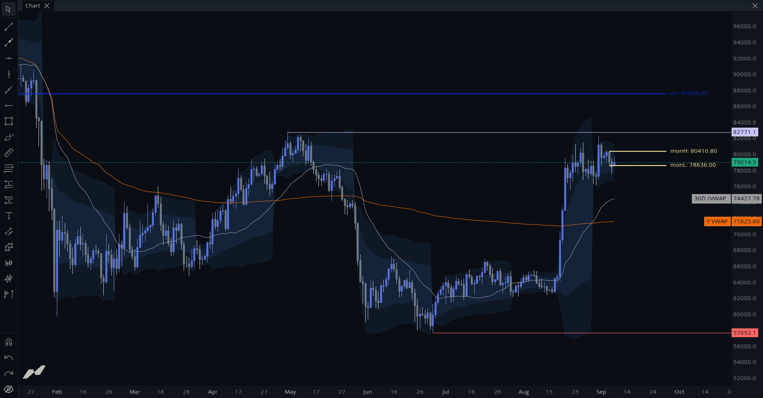This screenshot has height=398, width=763.
Task: Undo the last drawing action
Action: (8, 358)
